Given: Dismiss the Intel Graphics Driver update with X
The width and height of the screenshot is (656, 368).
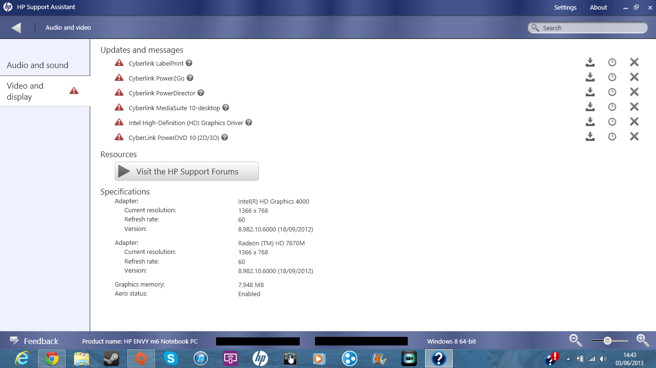Looking at the screenshot, I should click(634, 122).
